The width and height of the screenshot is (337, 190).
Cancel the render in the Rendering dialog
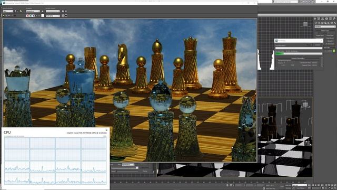click(318, 45)
